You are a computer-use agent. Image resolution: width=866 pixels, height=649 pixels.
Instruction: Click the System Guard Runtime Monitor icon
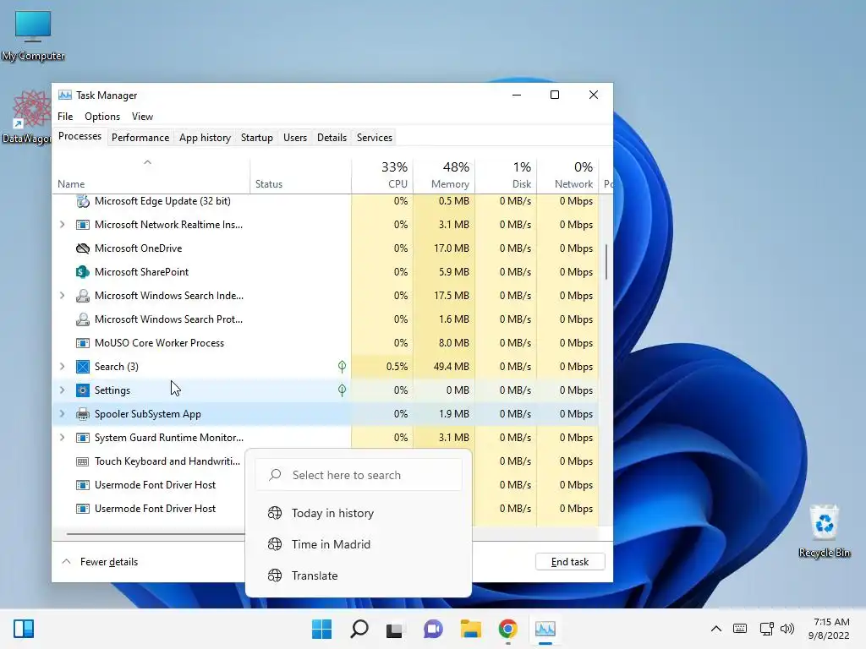click(x=83, y=438)
